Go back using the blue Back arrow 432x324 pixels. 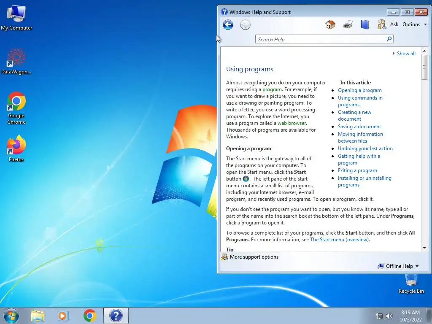228,25
